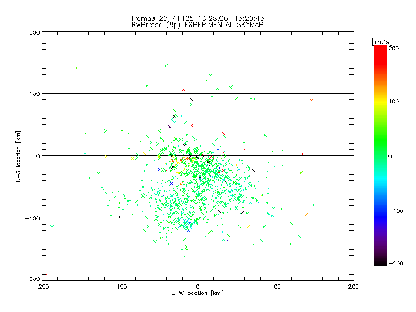Viewport: 416px width, 312px height.
Task: Click the colorbar label "0"
Action: tap(390, 156)
